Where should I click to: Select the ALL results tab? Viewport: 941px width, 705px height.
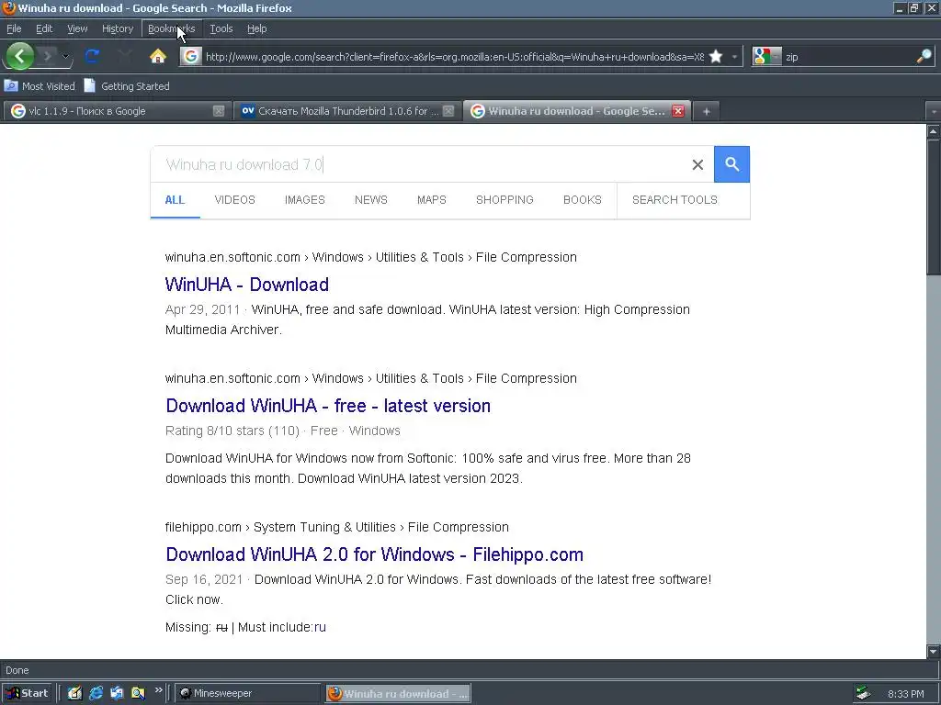[x=175, y=199]
